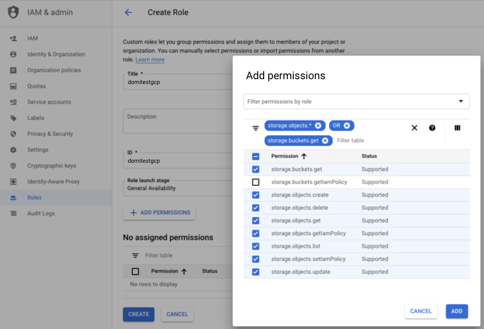484x329 pixels.
Task: Open Audit Logs in the sidebar
Action: click(x=41, y=214)
